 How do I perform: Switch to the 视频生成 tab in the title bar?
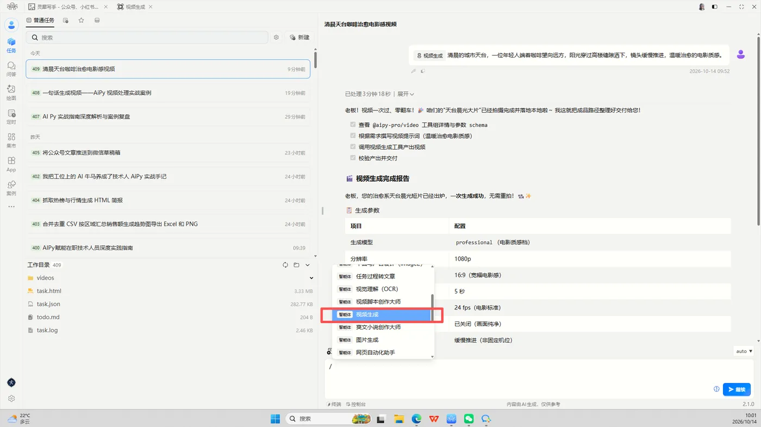click(135, 7)
